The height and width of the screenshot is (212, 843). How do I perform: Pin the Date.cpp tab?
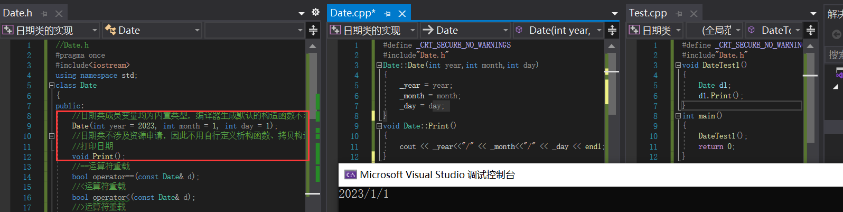387,14
